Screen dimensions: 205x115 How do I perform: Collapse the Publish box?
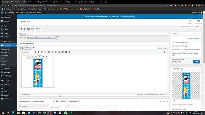point(199,34)
